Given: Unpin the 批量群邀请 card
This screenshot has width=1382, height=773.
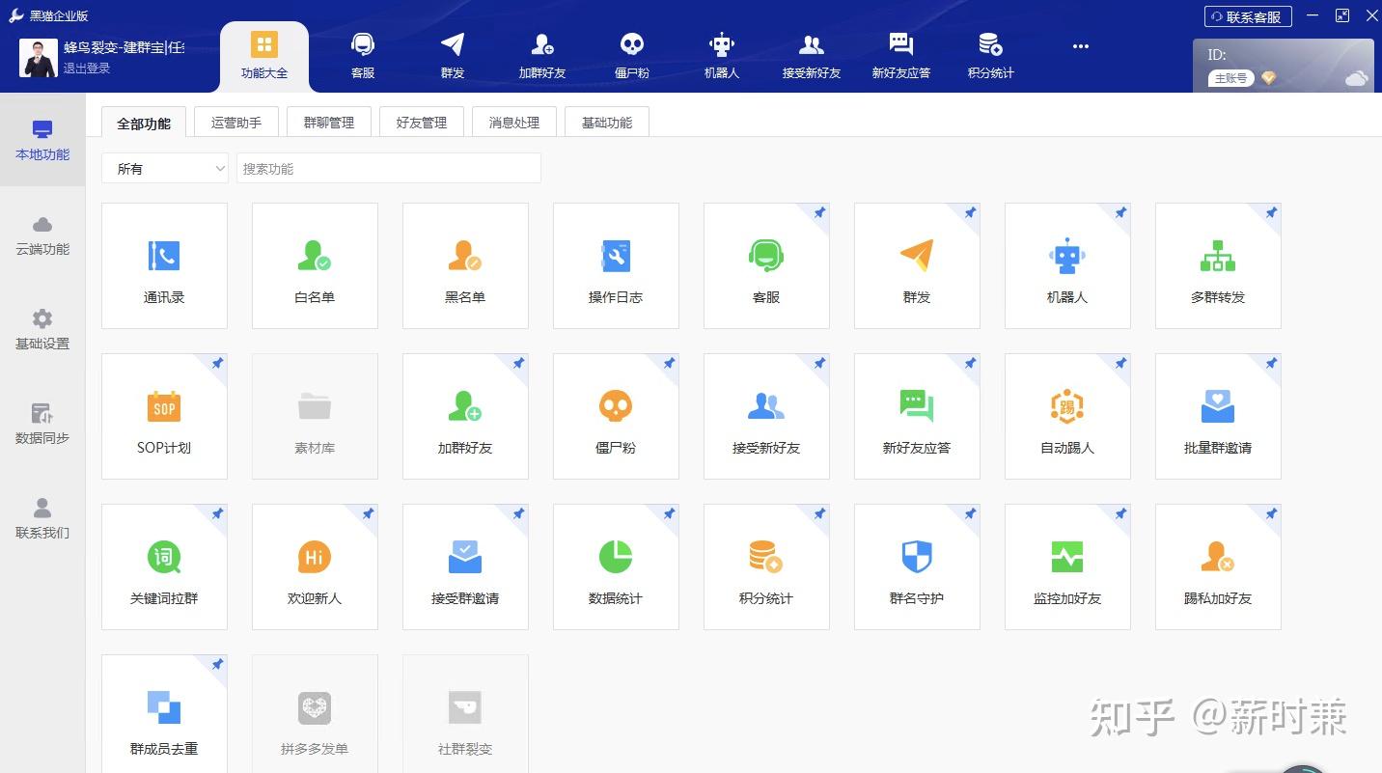Looking at the screenshot, I should 1271,364.
